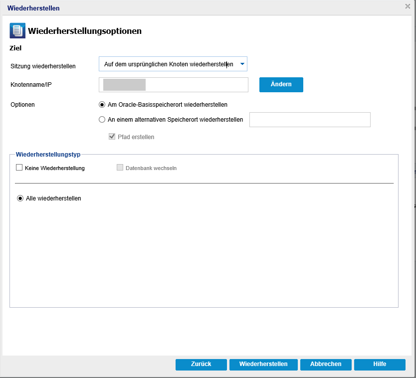Click the Wiederherstellen dialog title text
This screenshot has height=378, width=416.
(x=33, y=8)
